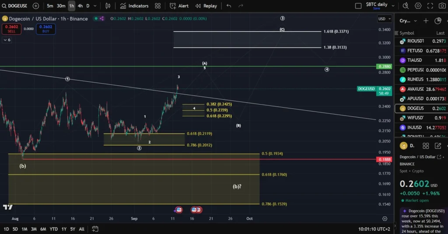Open chart settings hexagon icon
The width and height of the screenshot is (448, 234).
(x=418, y=6)
